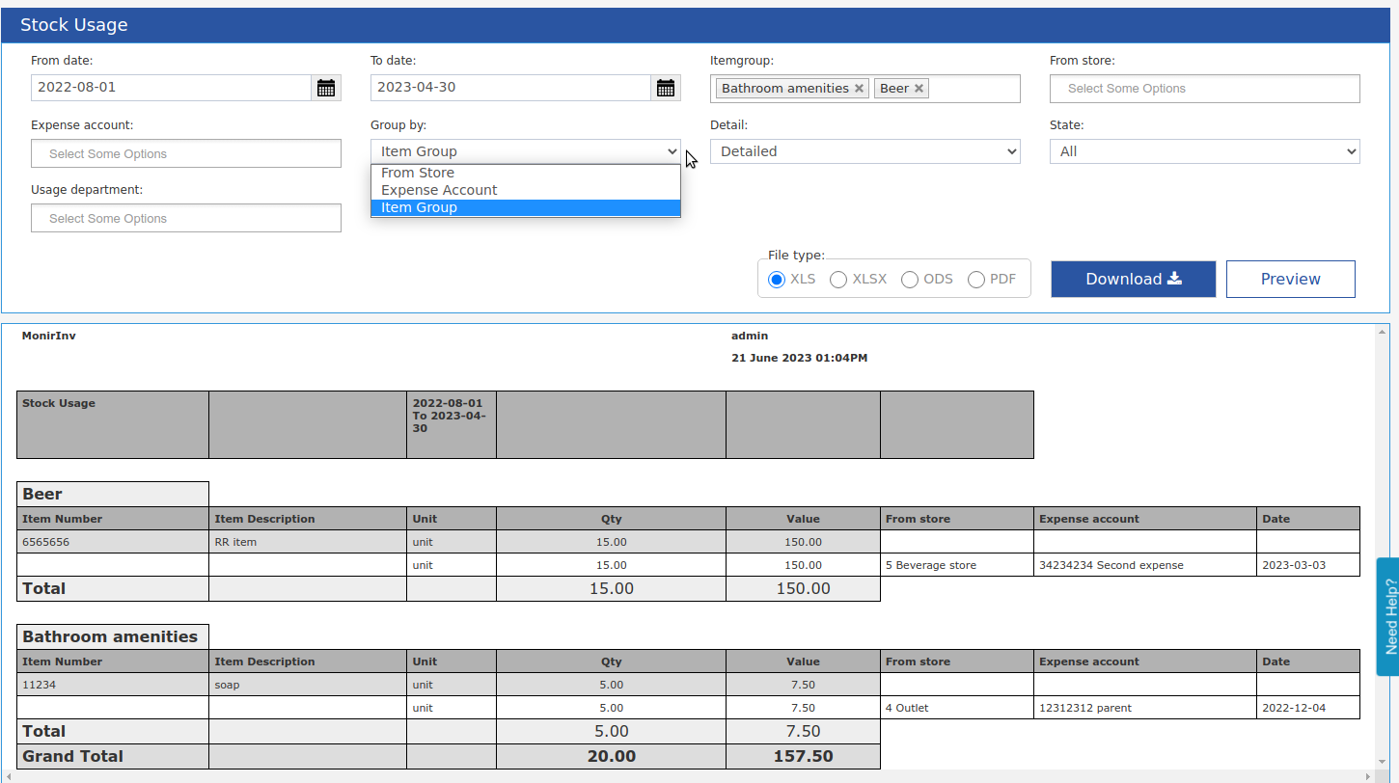The height and width of the screenshot is (783, 1399).
Task: Remove the Beer item group tag
Action: click(x=919, y=89)
